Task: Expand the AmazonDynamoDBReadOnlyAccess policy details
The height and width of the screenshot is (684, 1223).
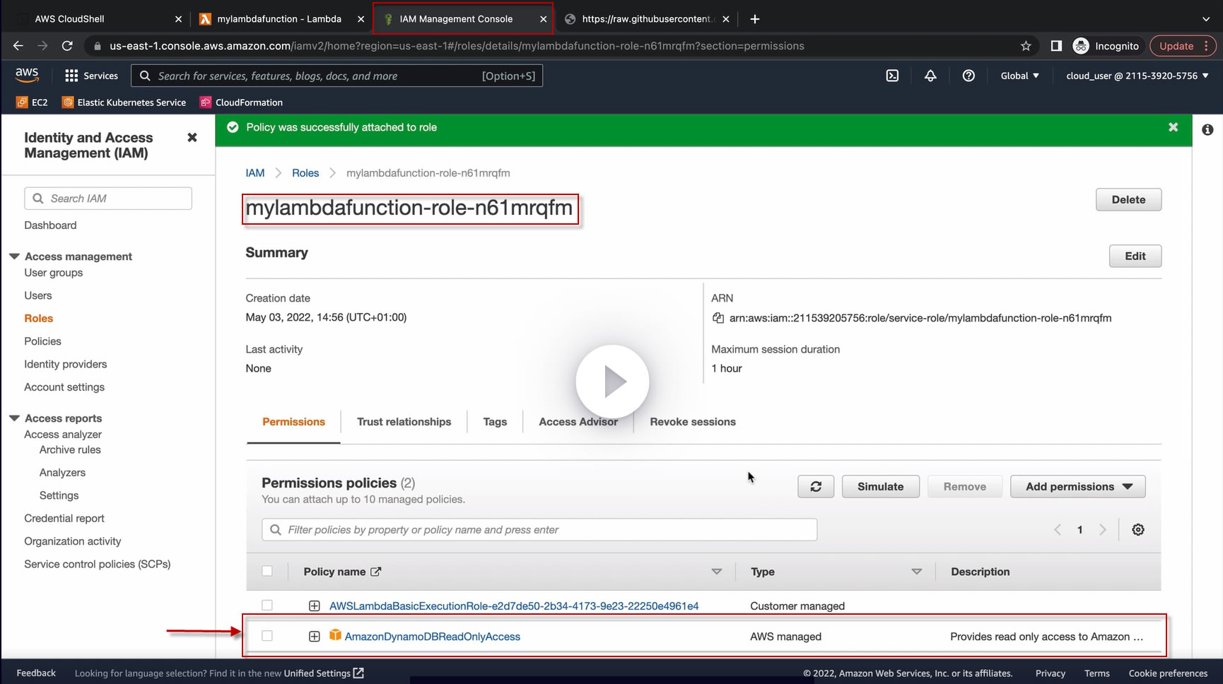Action: [314, 637]
